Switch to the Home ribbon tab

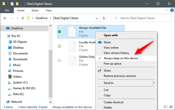pyautogui.click(x=21, y=11)
